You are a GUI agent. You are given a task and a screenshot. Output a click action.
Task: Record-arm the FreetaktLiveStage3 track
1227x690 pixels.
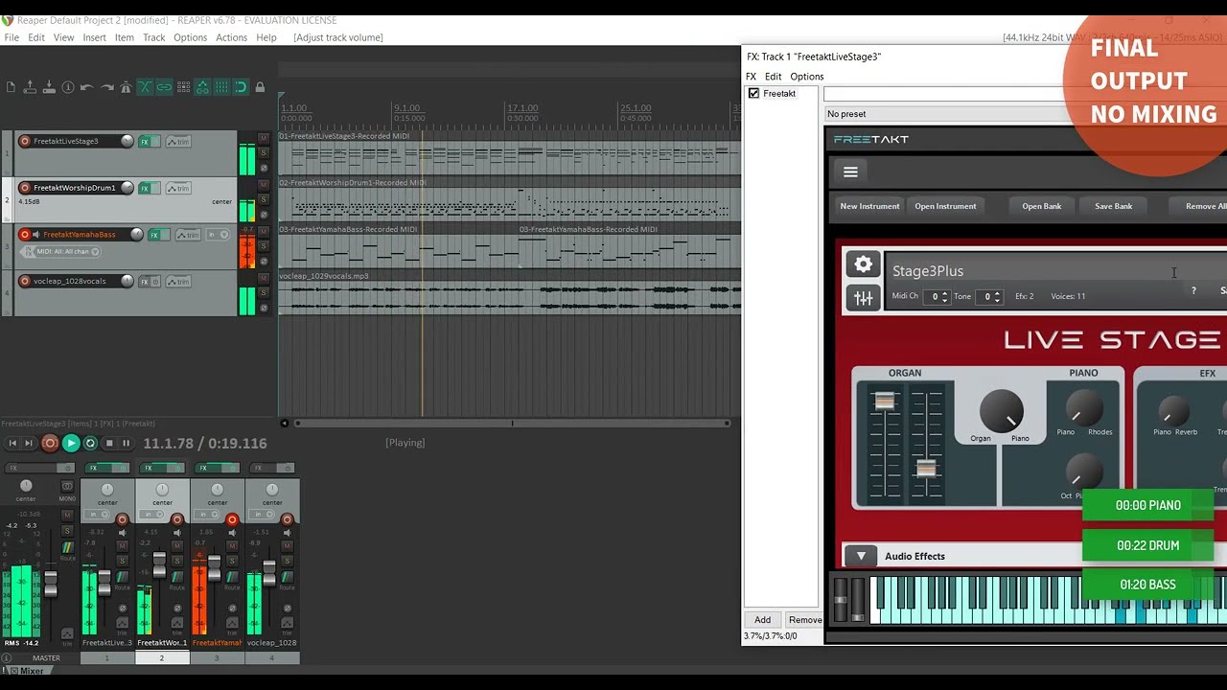(25, 141)
